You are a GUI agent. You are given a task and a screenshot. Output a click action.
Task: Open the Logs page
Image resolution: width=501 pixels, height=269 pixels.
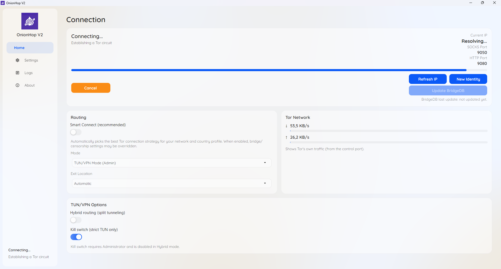[30, 73]
